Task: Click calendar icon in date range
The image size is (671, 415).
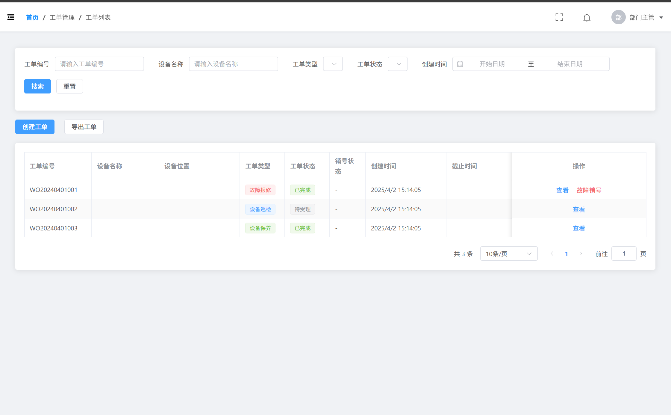Action: 460,64
